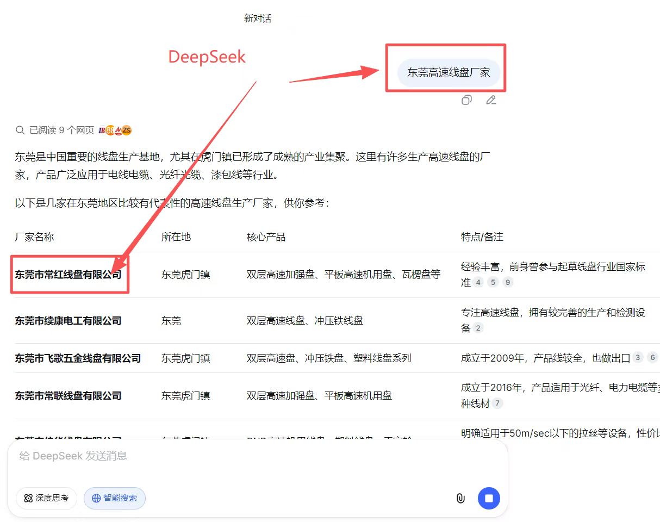Click 双层高速线盘、冲压铁线盘 product cell

coord(304,321)
